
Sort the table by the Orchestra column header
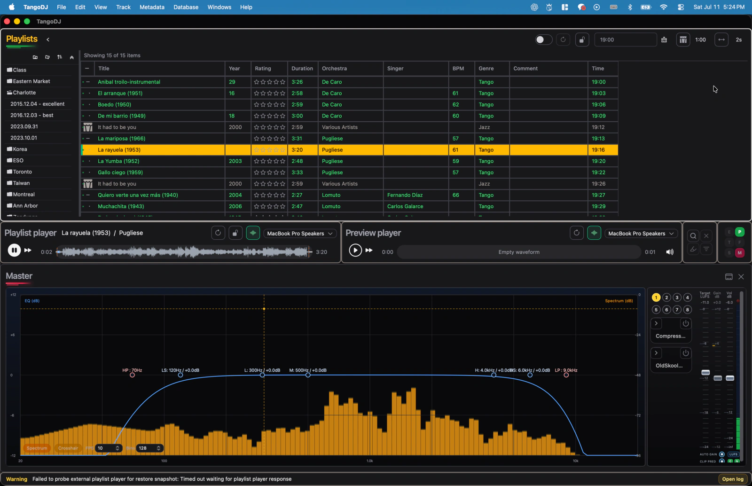click(351, 69)
